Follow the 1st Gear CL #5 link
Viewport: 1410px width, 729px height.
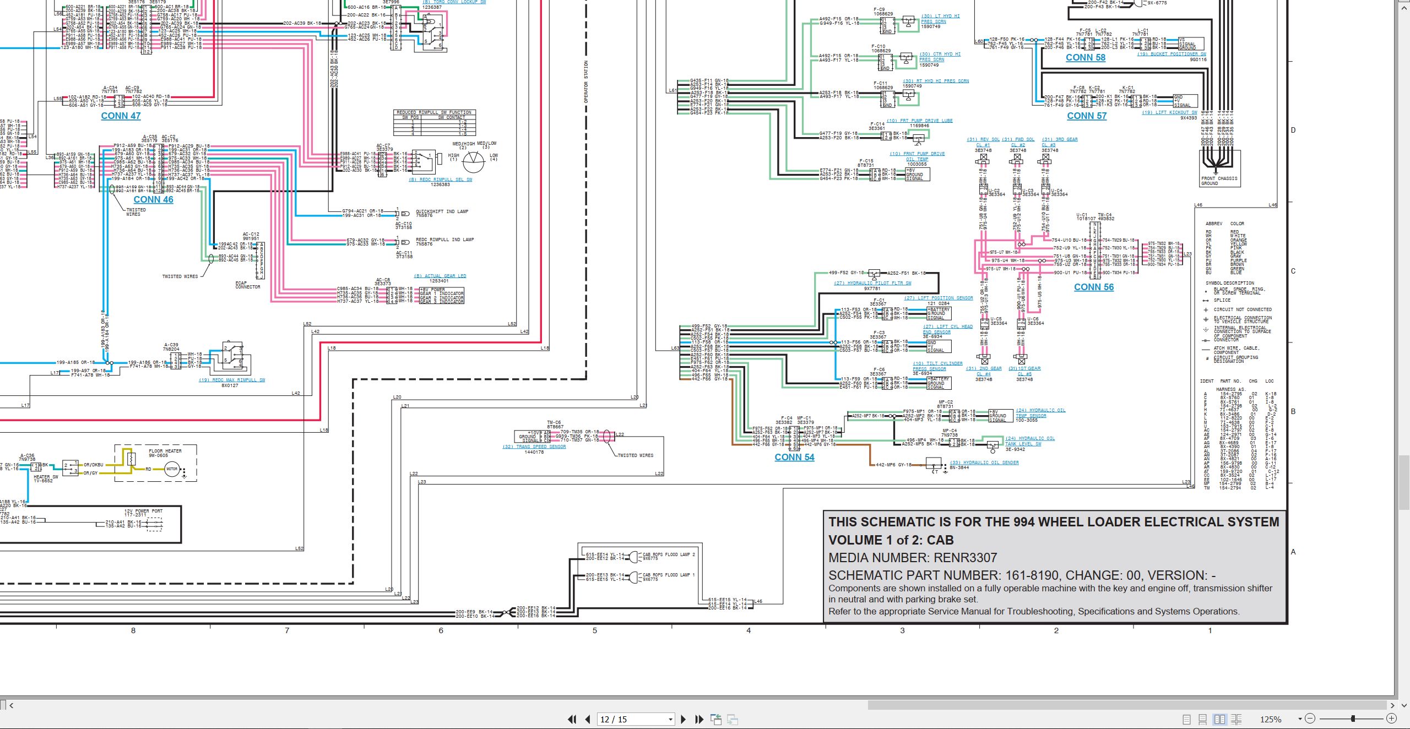1024,371
